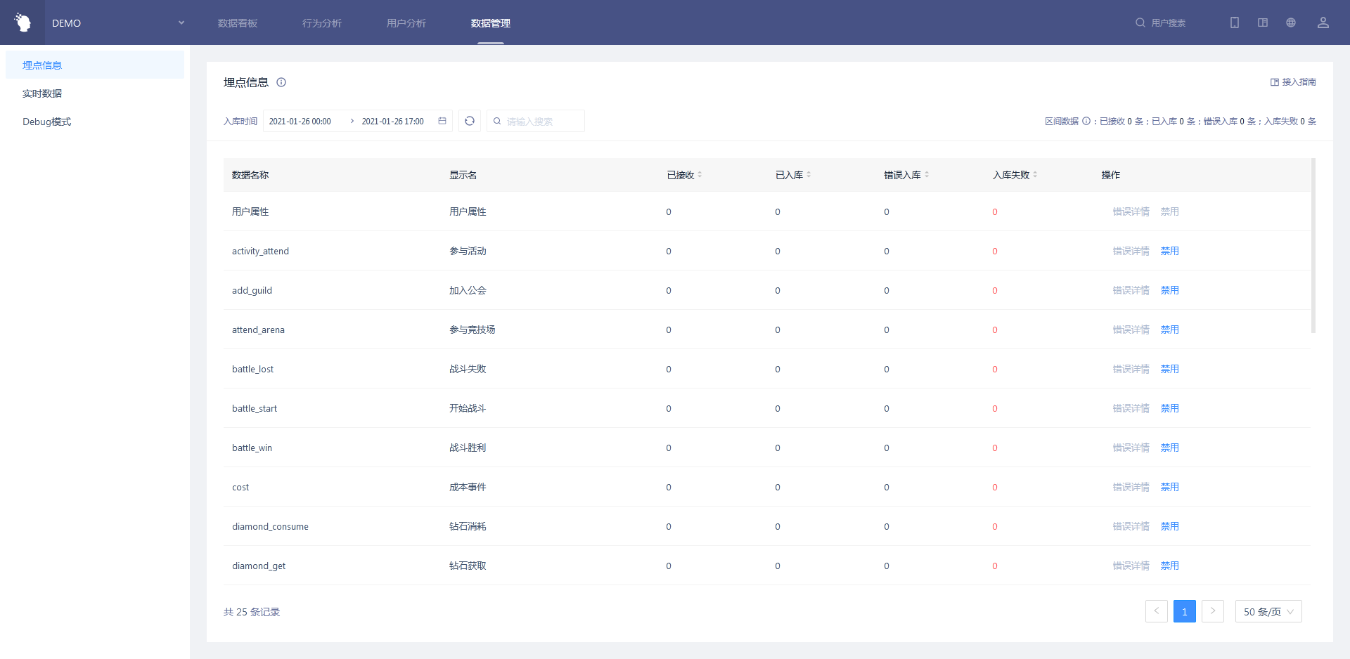Open the mobile device icon in header
Screen dimensions: 1350x659
[1234, 22]
